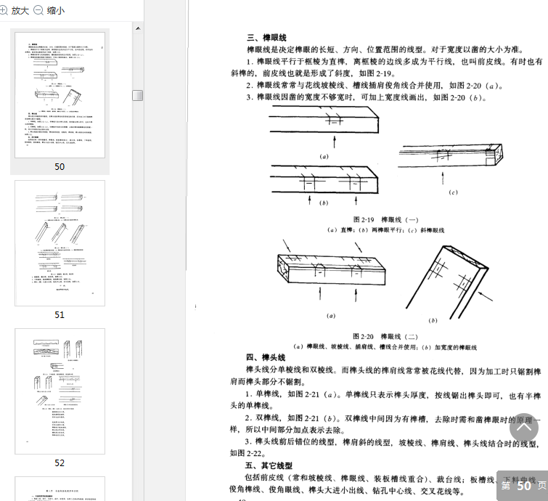The height and width of the screenshot is (501, 548).
Task: Open the page 51 thumbnail
Action: pos(60,243)
